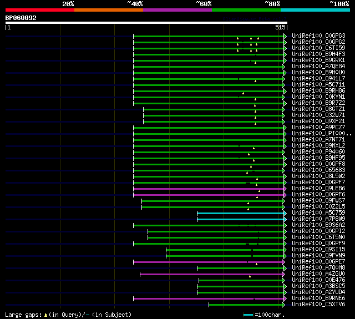Open the UniRef100_C6TI59 entry
The image size is (355, 319).
[x=318, y=48]
